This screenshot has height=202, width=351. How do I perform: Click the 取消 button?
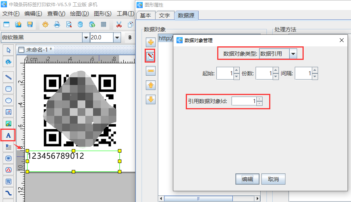click(273, 179)
